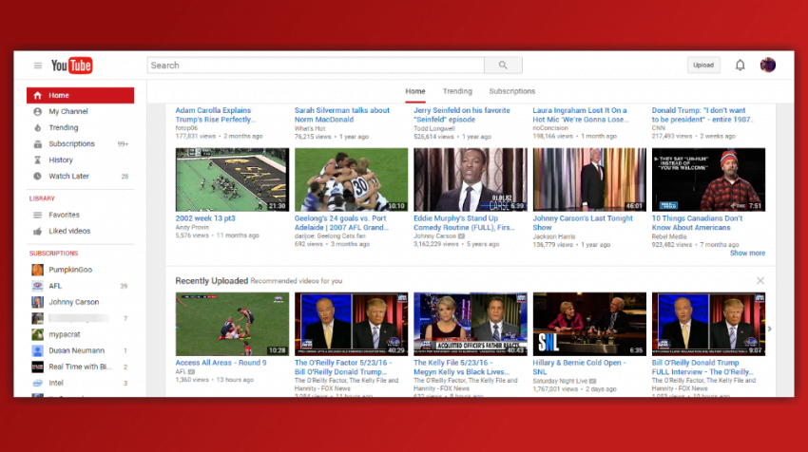
Task: Click the Real Time with Bill channel avatar
Action: click(x=38, y=367)
